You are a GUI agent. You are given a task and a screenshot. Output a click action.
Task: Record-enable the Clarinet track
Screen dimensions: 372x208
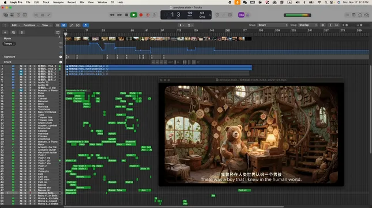coord(30,99)
